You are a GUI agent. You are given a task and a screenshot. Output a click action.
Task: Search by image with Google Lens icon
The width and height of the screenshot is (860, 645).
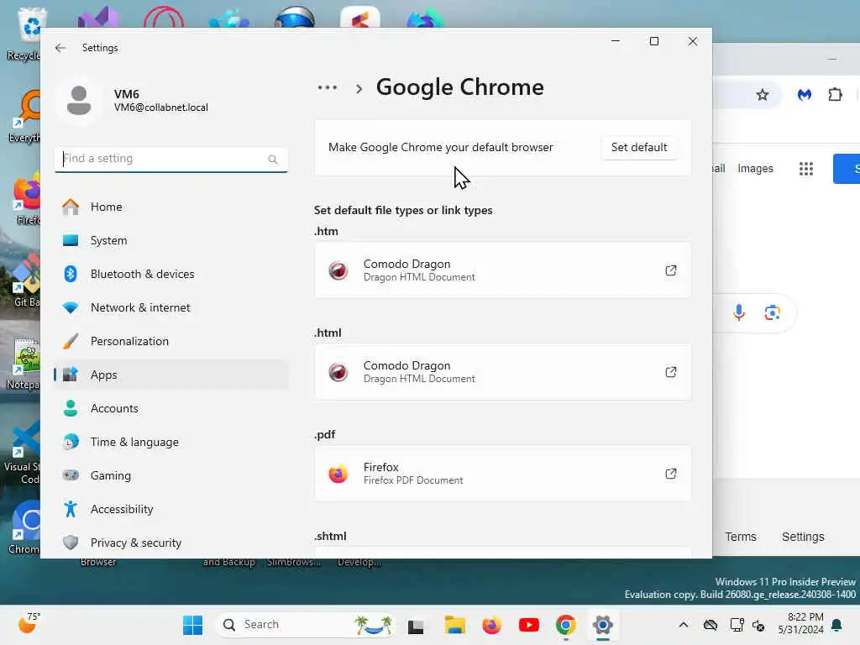(773, 312)
